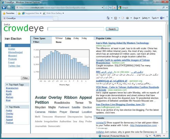Open the Tools menu
The image size is (170, 139).
click(x=155, y=18)
